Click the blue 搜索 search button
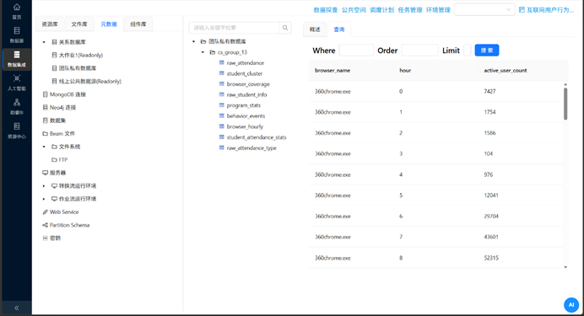The height and width of the screenshot is (316, 584). click(x=487, y=51)
